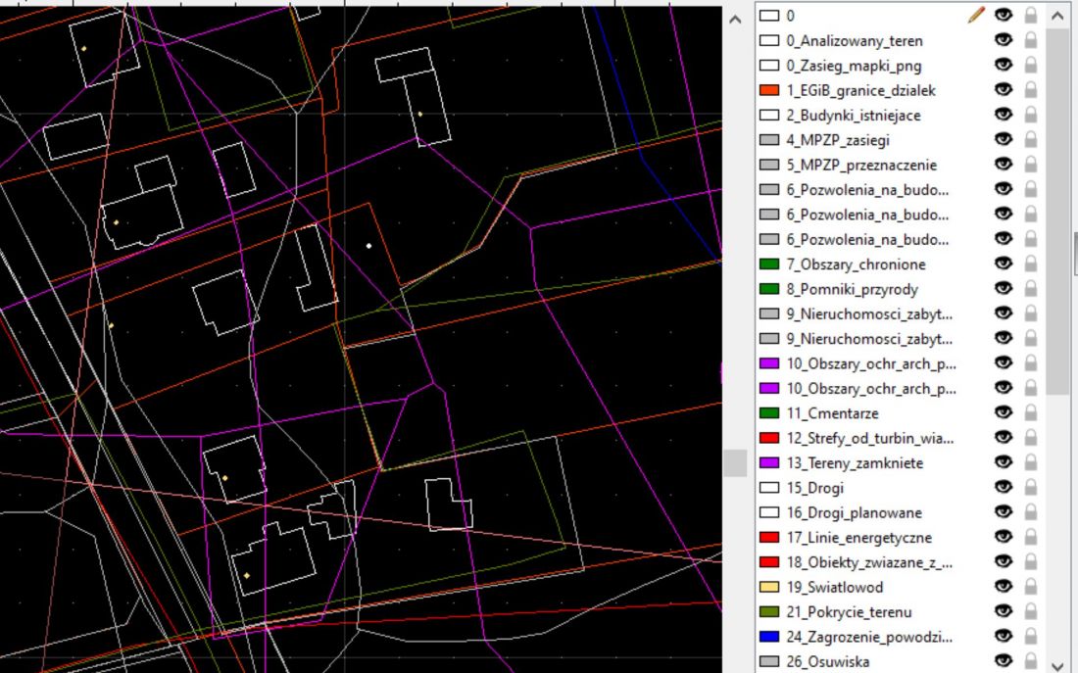The width and height of the screenshot is (1078, 673).
Task: Click the lock icon for 4_MPZP_zasiegi
Action: 1031,139
